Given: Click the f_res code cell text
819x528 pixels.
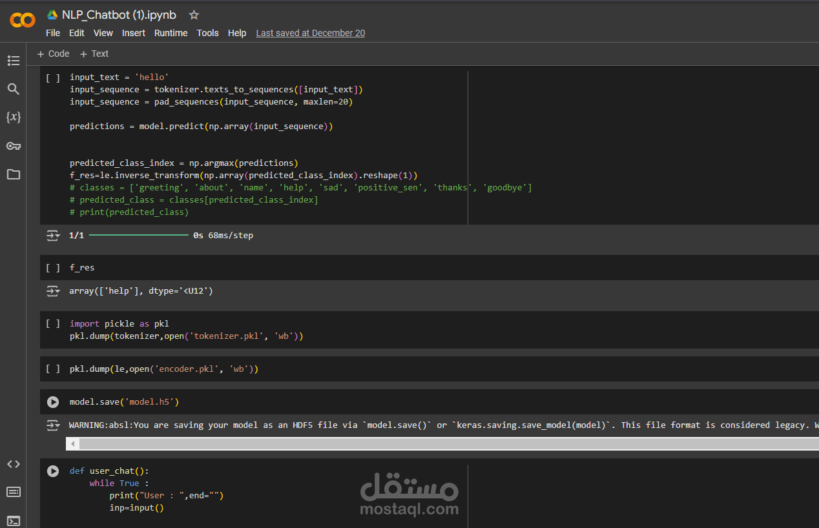Looking at the screenshot, I should click(x=82, y=267).
